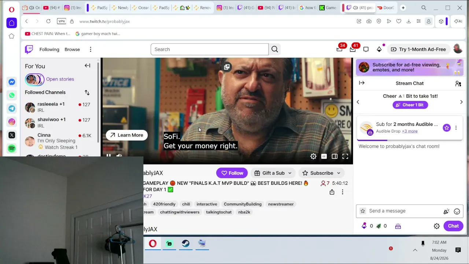Open video player settings gear
The height and width of the screenshot is (264, 469).
coord(313,157)
